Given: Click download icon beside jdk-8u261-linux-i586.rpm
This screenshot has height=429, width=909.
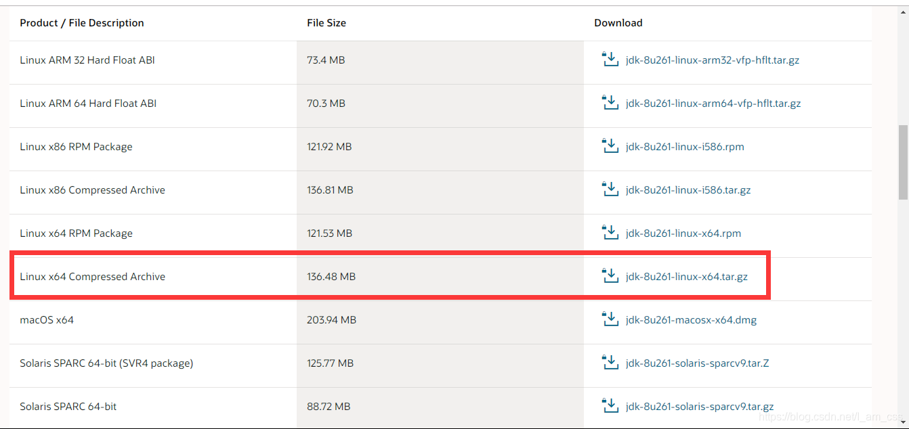Looking at the screenshot, I should [x=610, y=146].
